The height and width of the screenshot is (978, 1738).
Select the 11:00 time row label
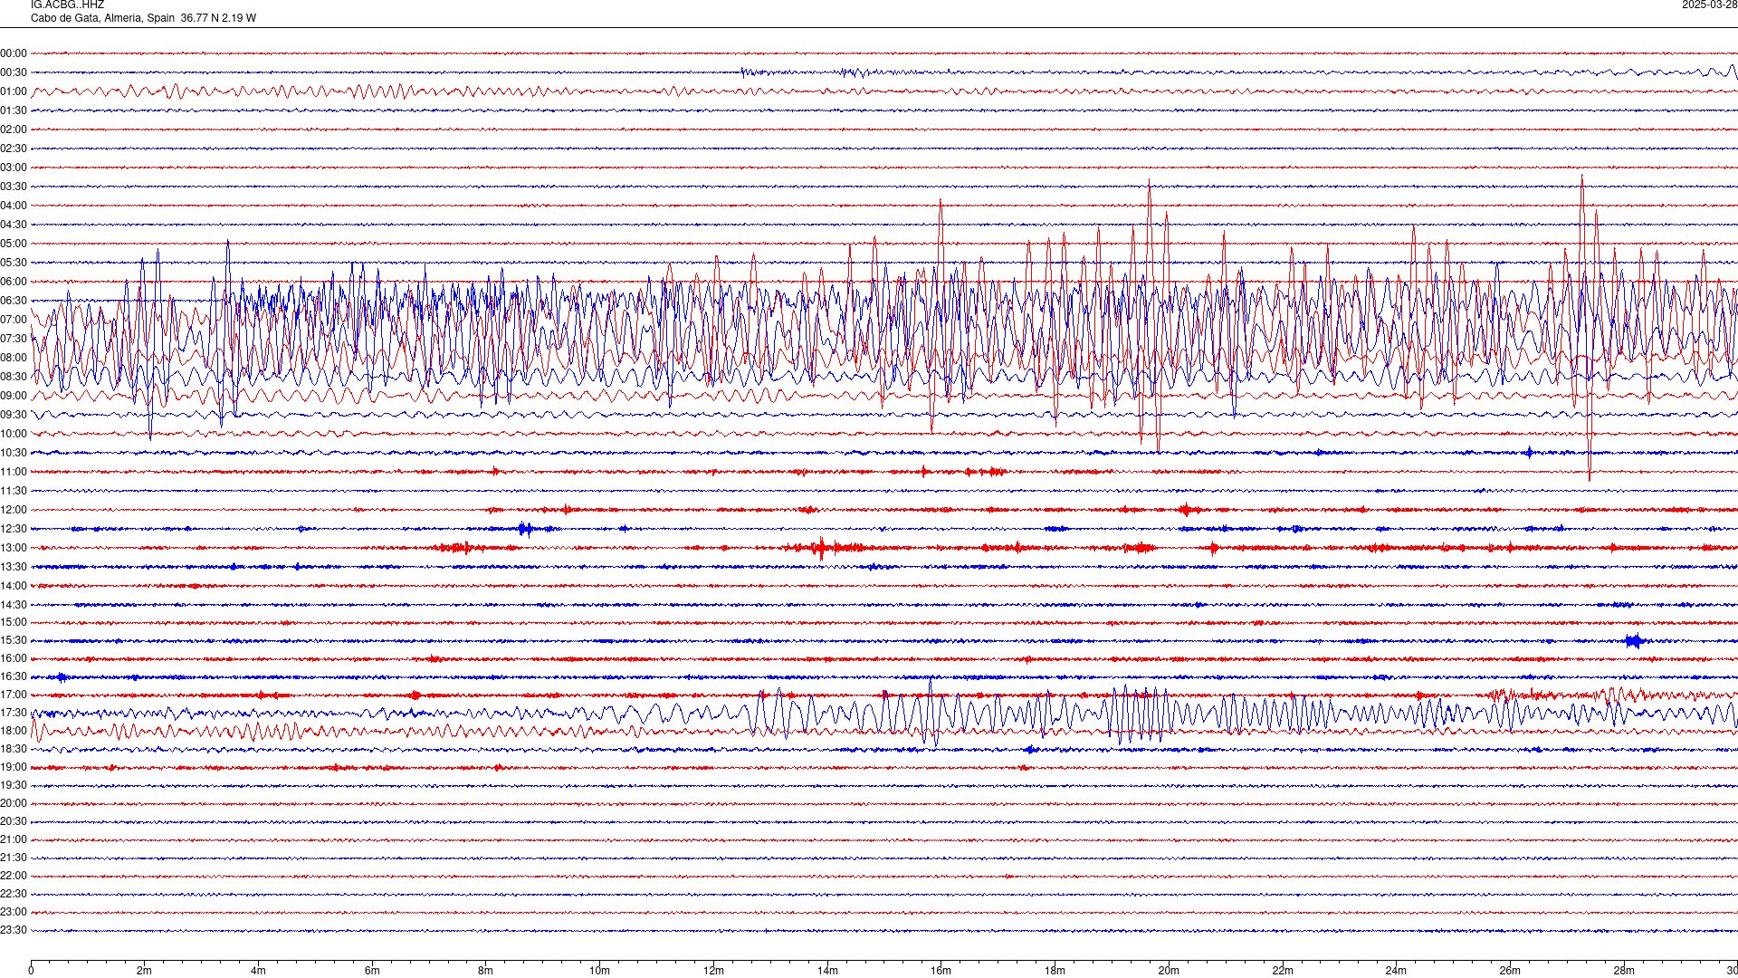click(14, 472)
